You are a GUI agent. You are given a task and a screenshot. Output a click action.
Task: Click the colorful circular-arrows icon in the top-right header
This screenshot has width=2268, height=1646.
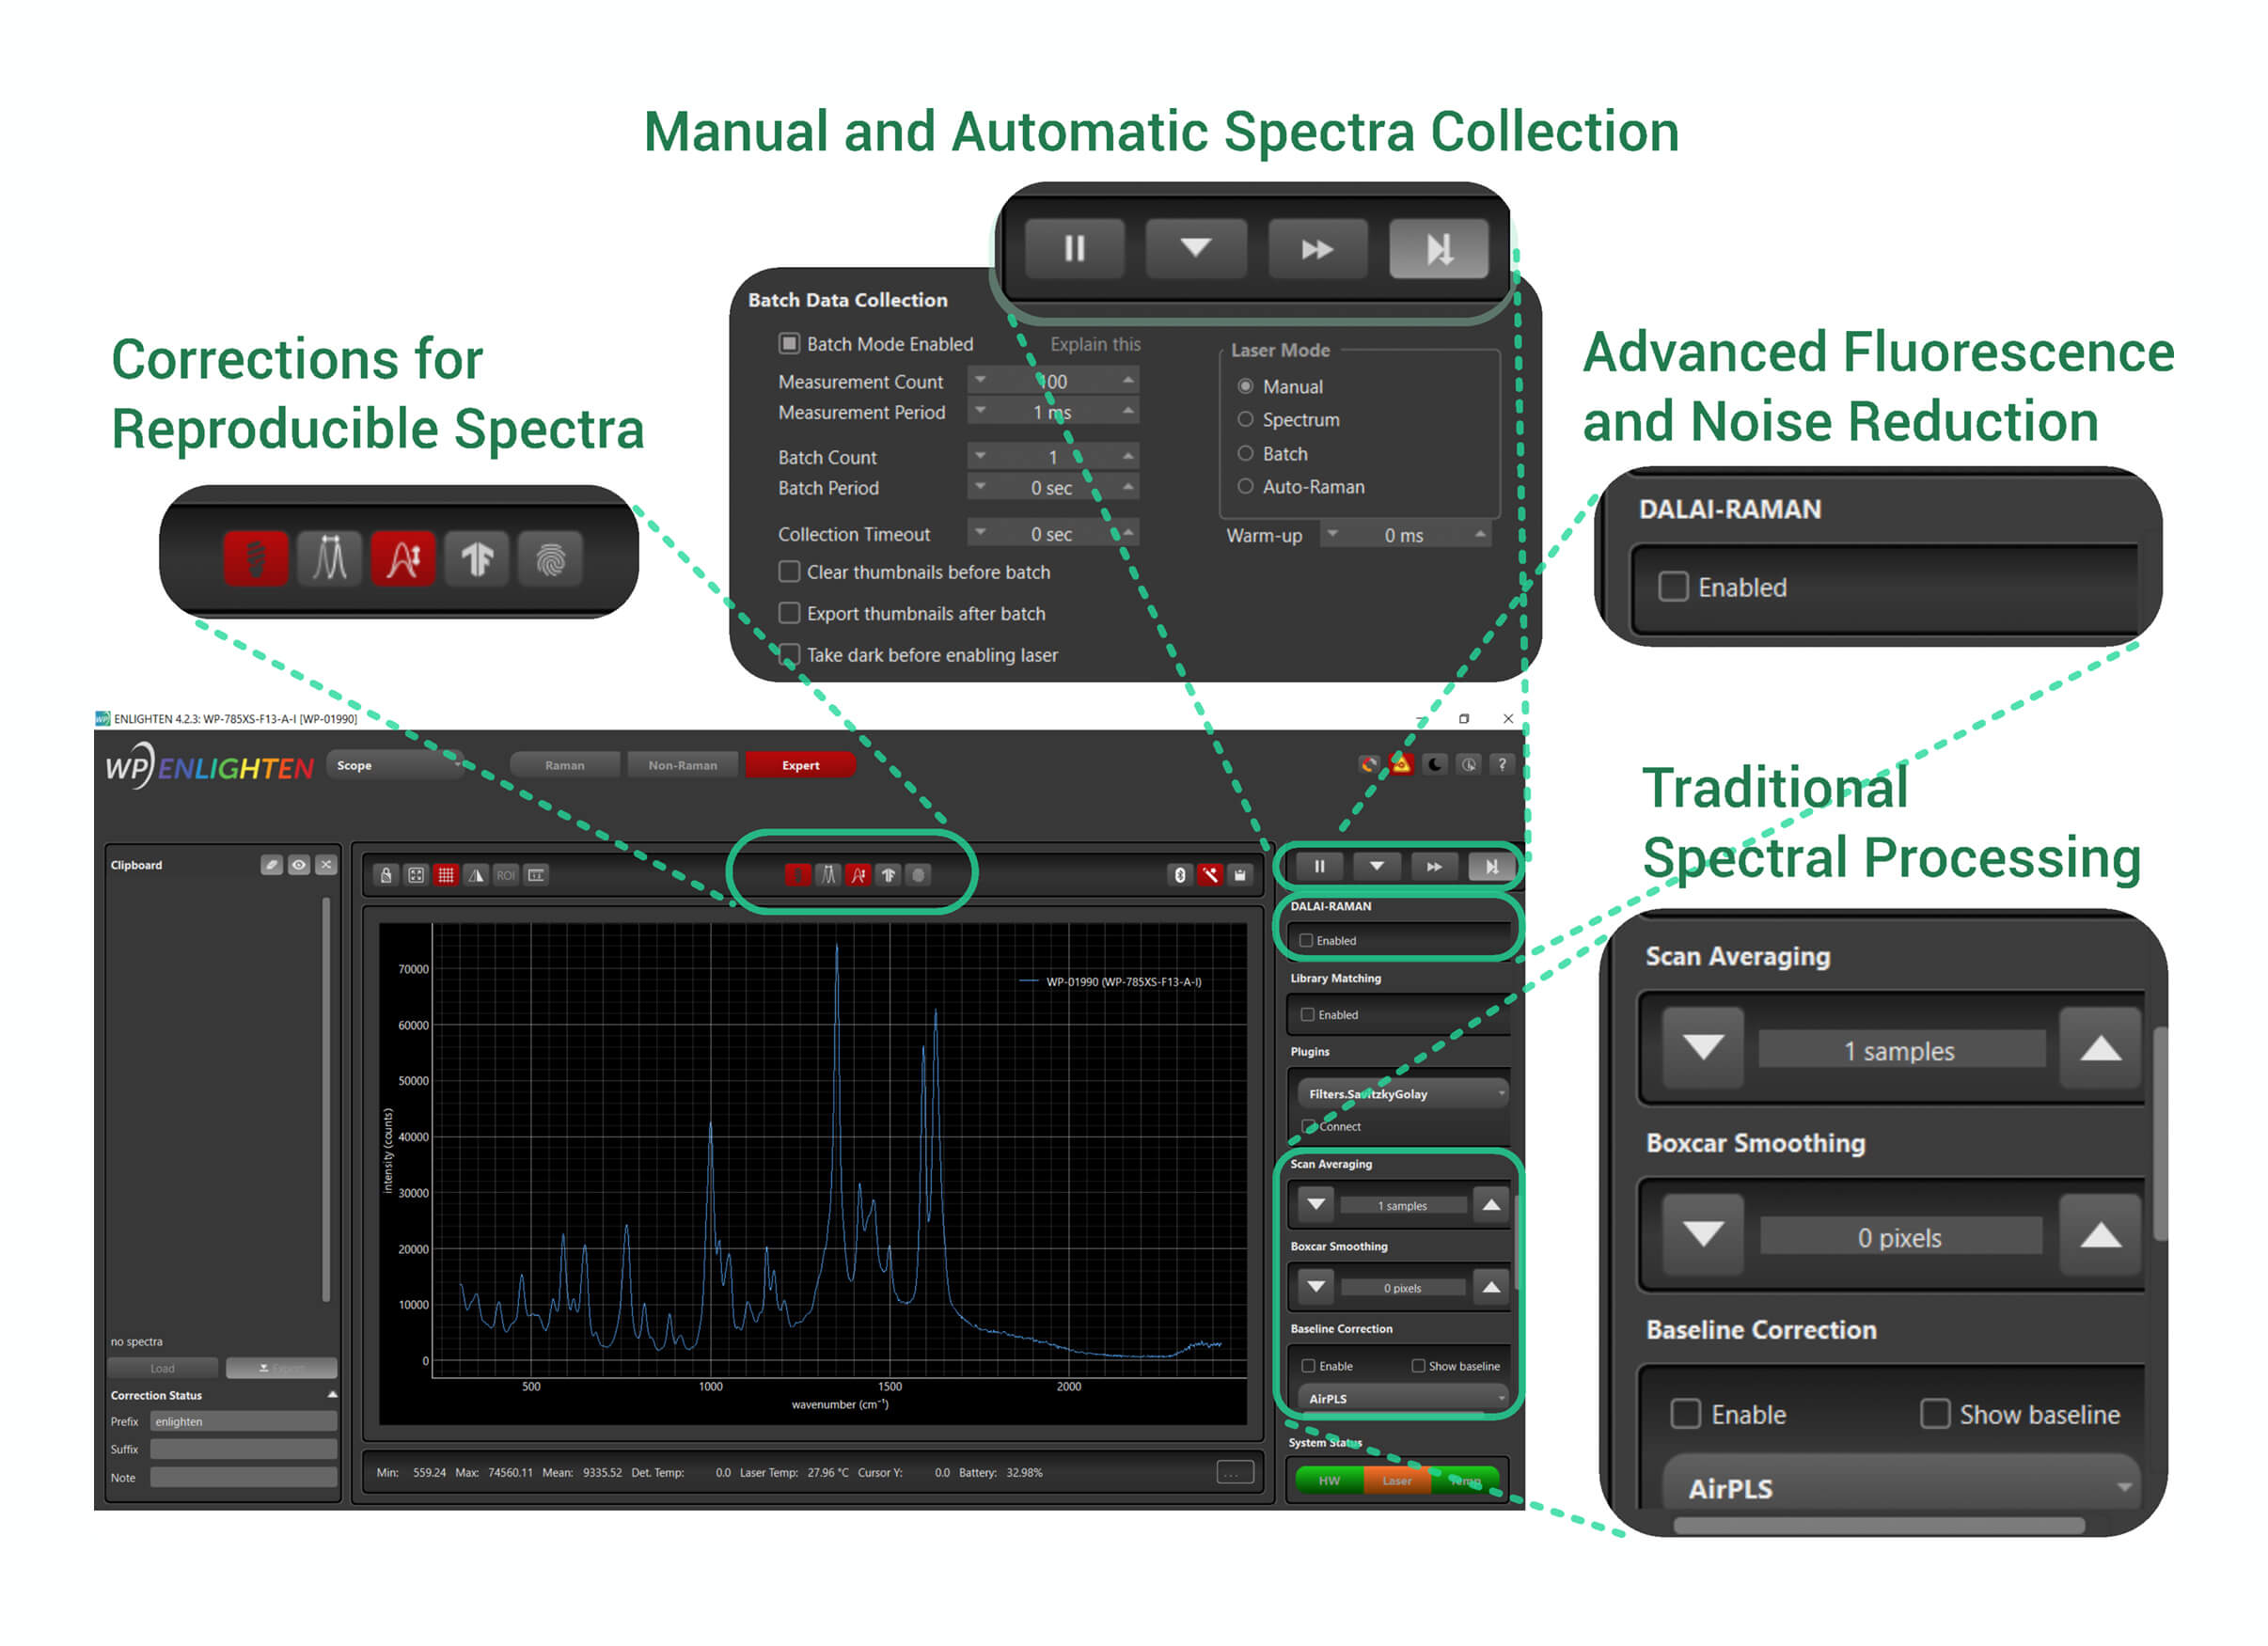point(1369,766)
